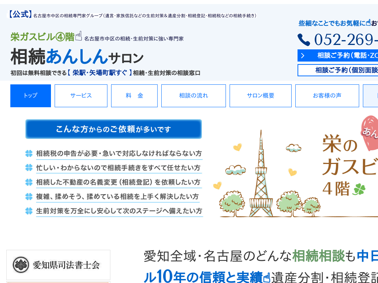This screenshot has width=378, height=283.
Task: Click the こんな方からのご依頼が多いです blue banner
Action: pos(114,129)
